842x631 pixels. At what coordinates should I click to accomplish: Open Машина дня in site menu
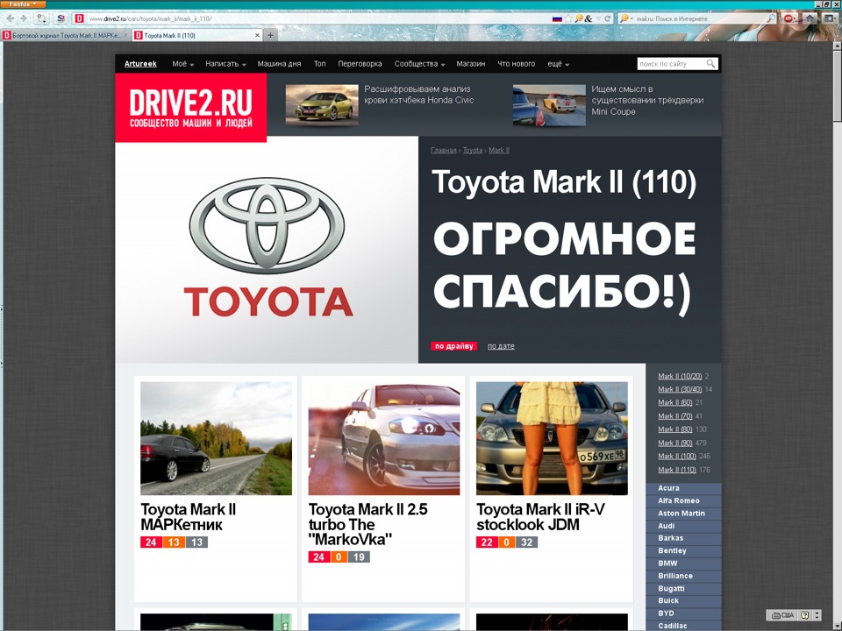[279, 64]
